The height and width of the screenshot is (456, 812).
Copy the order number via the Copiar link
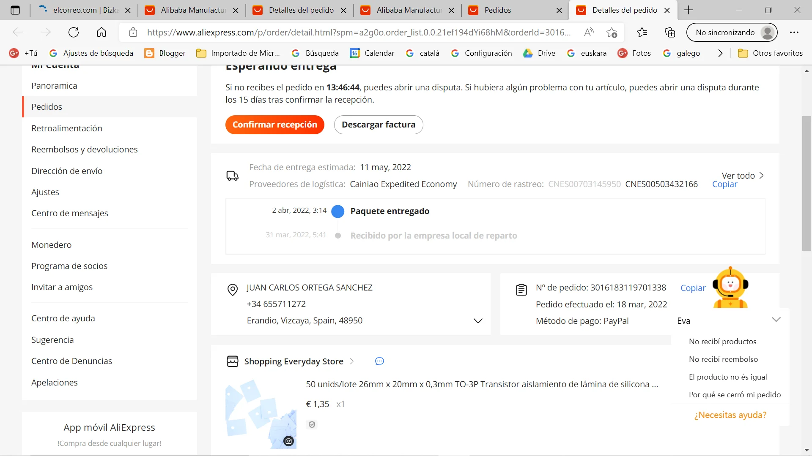tap(693, 288)
